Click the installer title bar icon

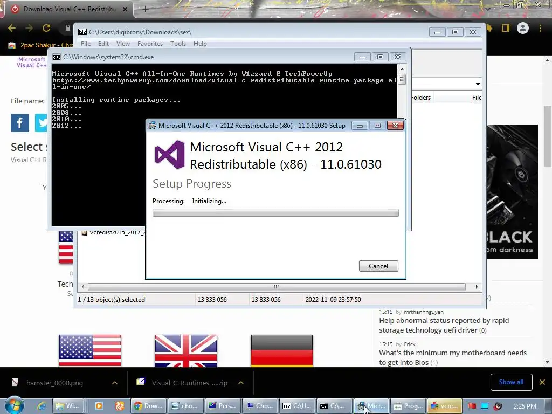click(x=152, y=125)
